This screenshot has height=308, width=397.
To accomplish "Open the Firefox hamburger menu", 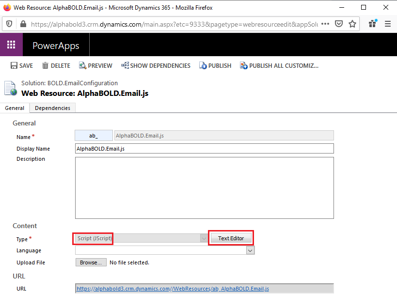I will 388,24.
